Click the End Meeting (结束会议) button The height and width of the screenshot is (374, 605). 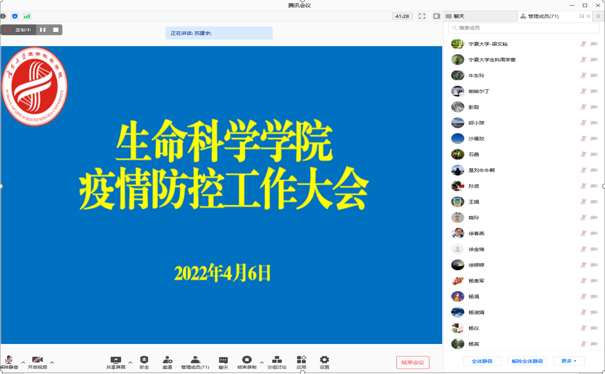(413, 362)
